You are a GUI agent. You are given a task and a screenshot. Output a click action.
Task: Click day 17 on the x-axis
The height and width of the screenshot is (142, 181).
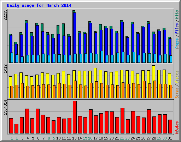click(x=95, y=138)
